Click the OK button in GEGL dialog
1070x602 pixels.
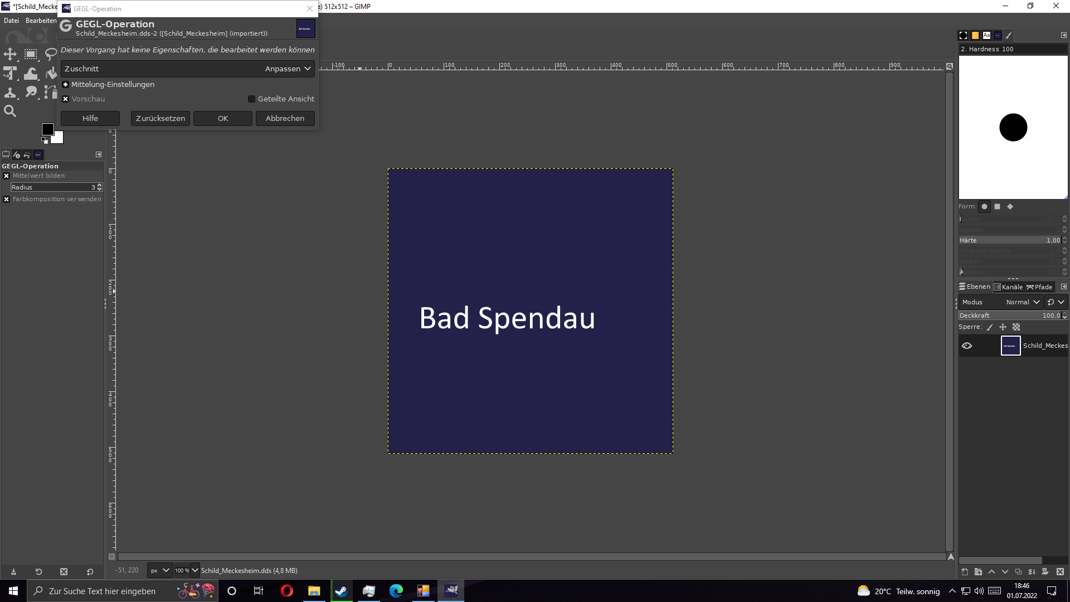point(223,118)
